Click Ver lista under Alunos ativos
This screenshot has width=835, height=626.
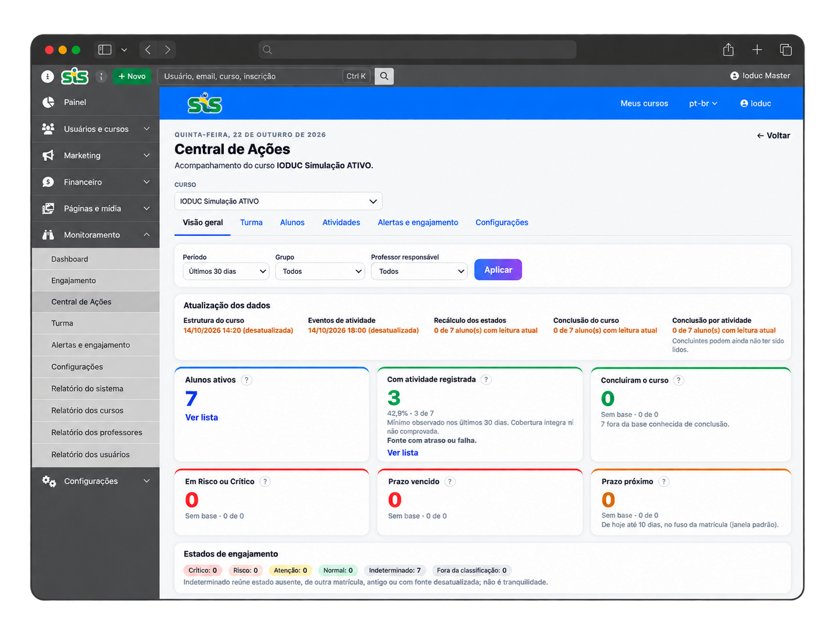click(x=202, y=417)
